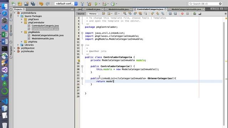Open the ModeloCategoriaInmueble.java tab
Viewport: 228px width, 128px height.
[186, 9]
